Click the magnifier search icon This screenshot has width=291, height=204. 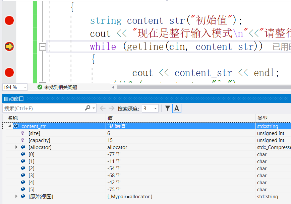point(88,108)
